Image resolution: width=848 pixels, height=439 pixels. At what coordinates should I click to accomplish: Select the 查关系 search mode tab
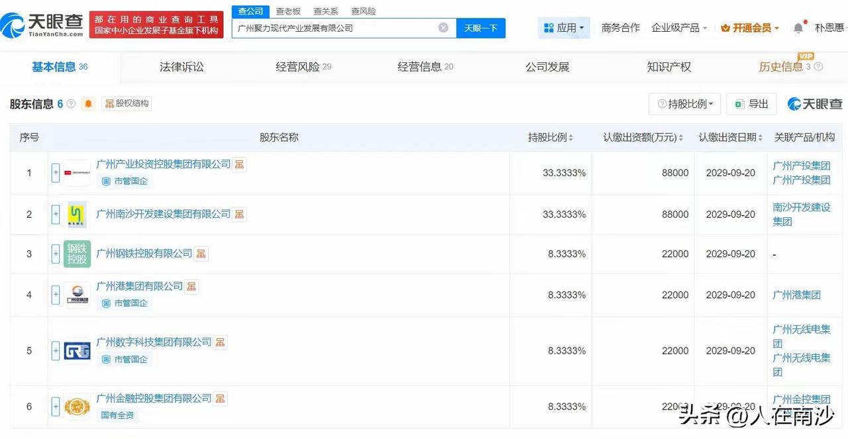pos(325,11)
